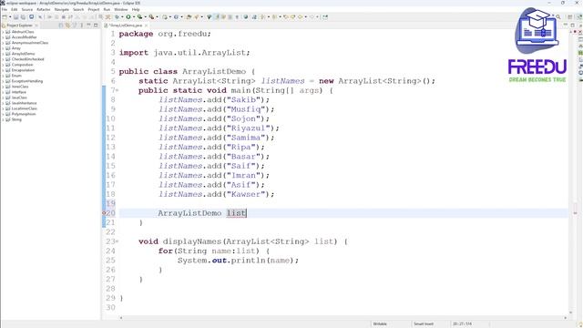Click the Open Perspective icon
The height and width of the screenshot is (328, 583).
(570, 16)
